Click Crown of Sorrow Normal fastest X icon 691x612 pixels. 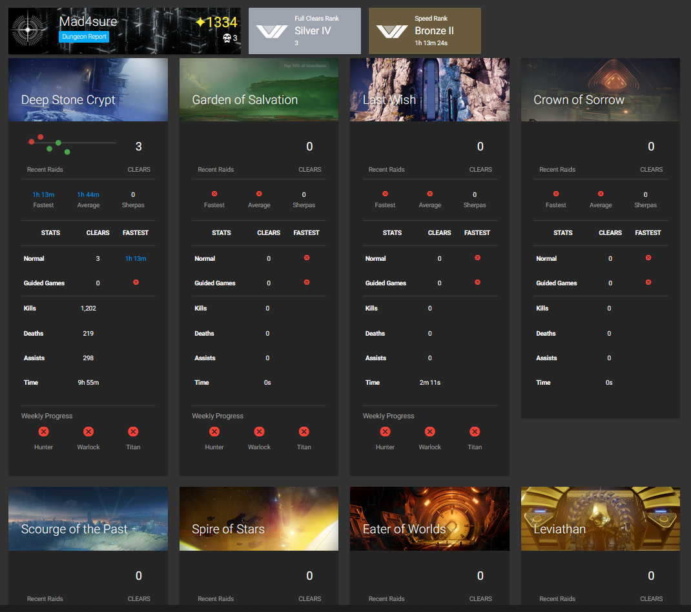tap(648, 258)
